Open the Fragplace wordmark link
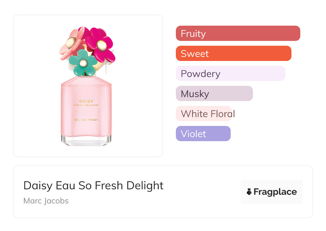Viewport: 326px width, 231px height. (275, 192)
